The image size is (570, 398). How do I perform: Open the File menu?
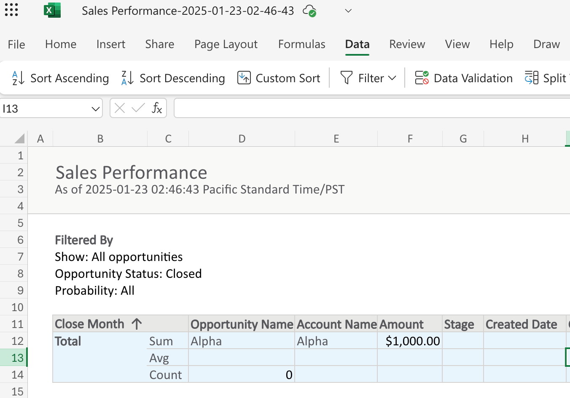[x=16, y=44]
